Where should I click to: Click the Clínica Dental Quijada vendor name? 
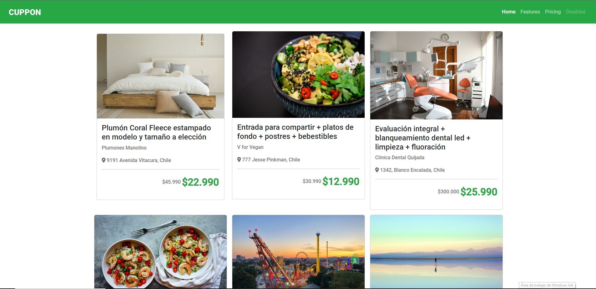click(400, 157)
